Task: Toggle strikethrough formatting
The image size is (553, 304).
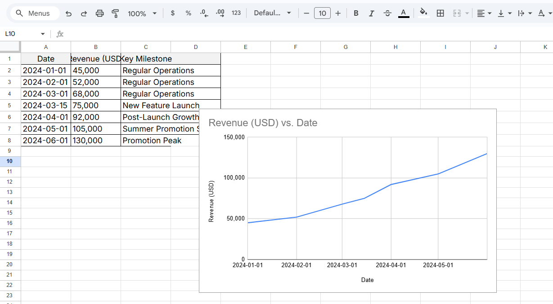Action: [x=387, y=13]
